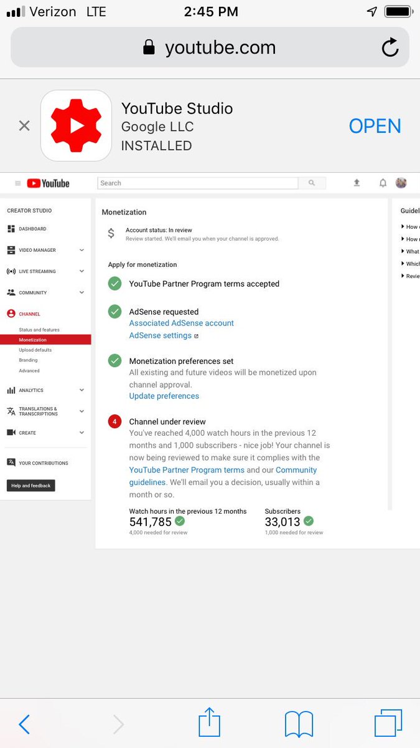Open the account avatar menu
420x748 pixels.
click(x=401, y=183)
